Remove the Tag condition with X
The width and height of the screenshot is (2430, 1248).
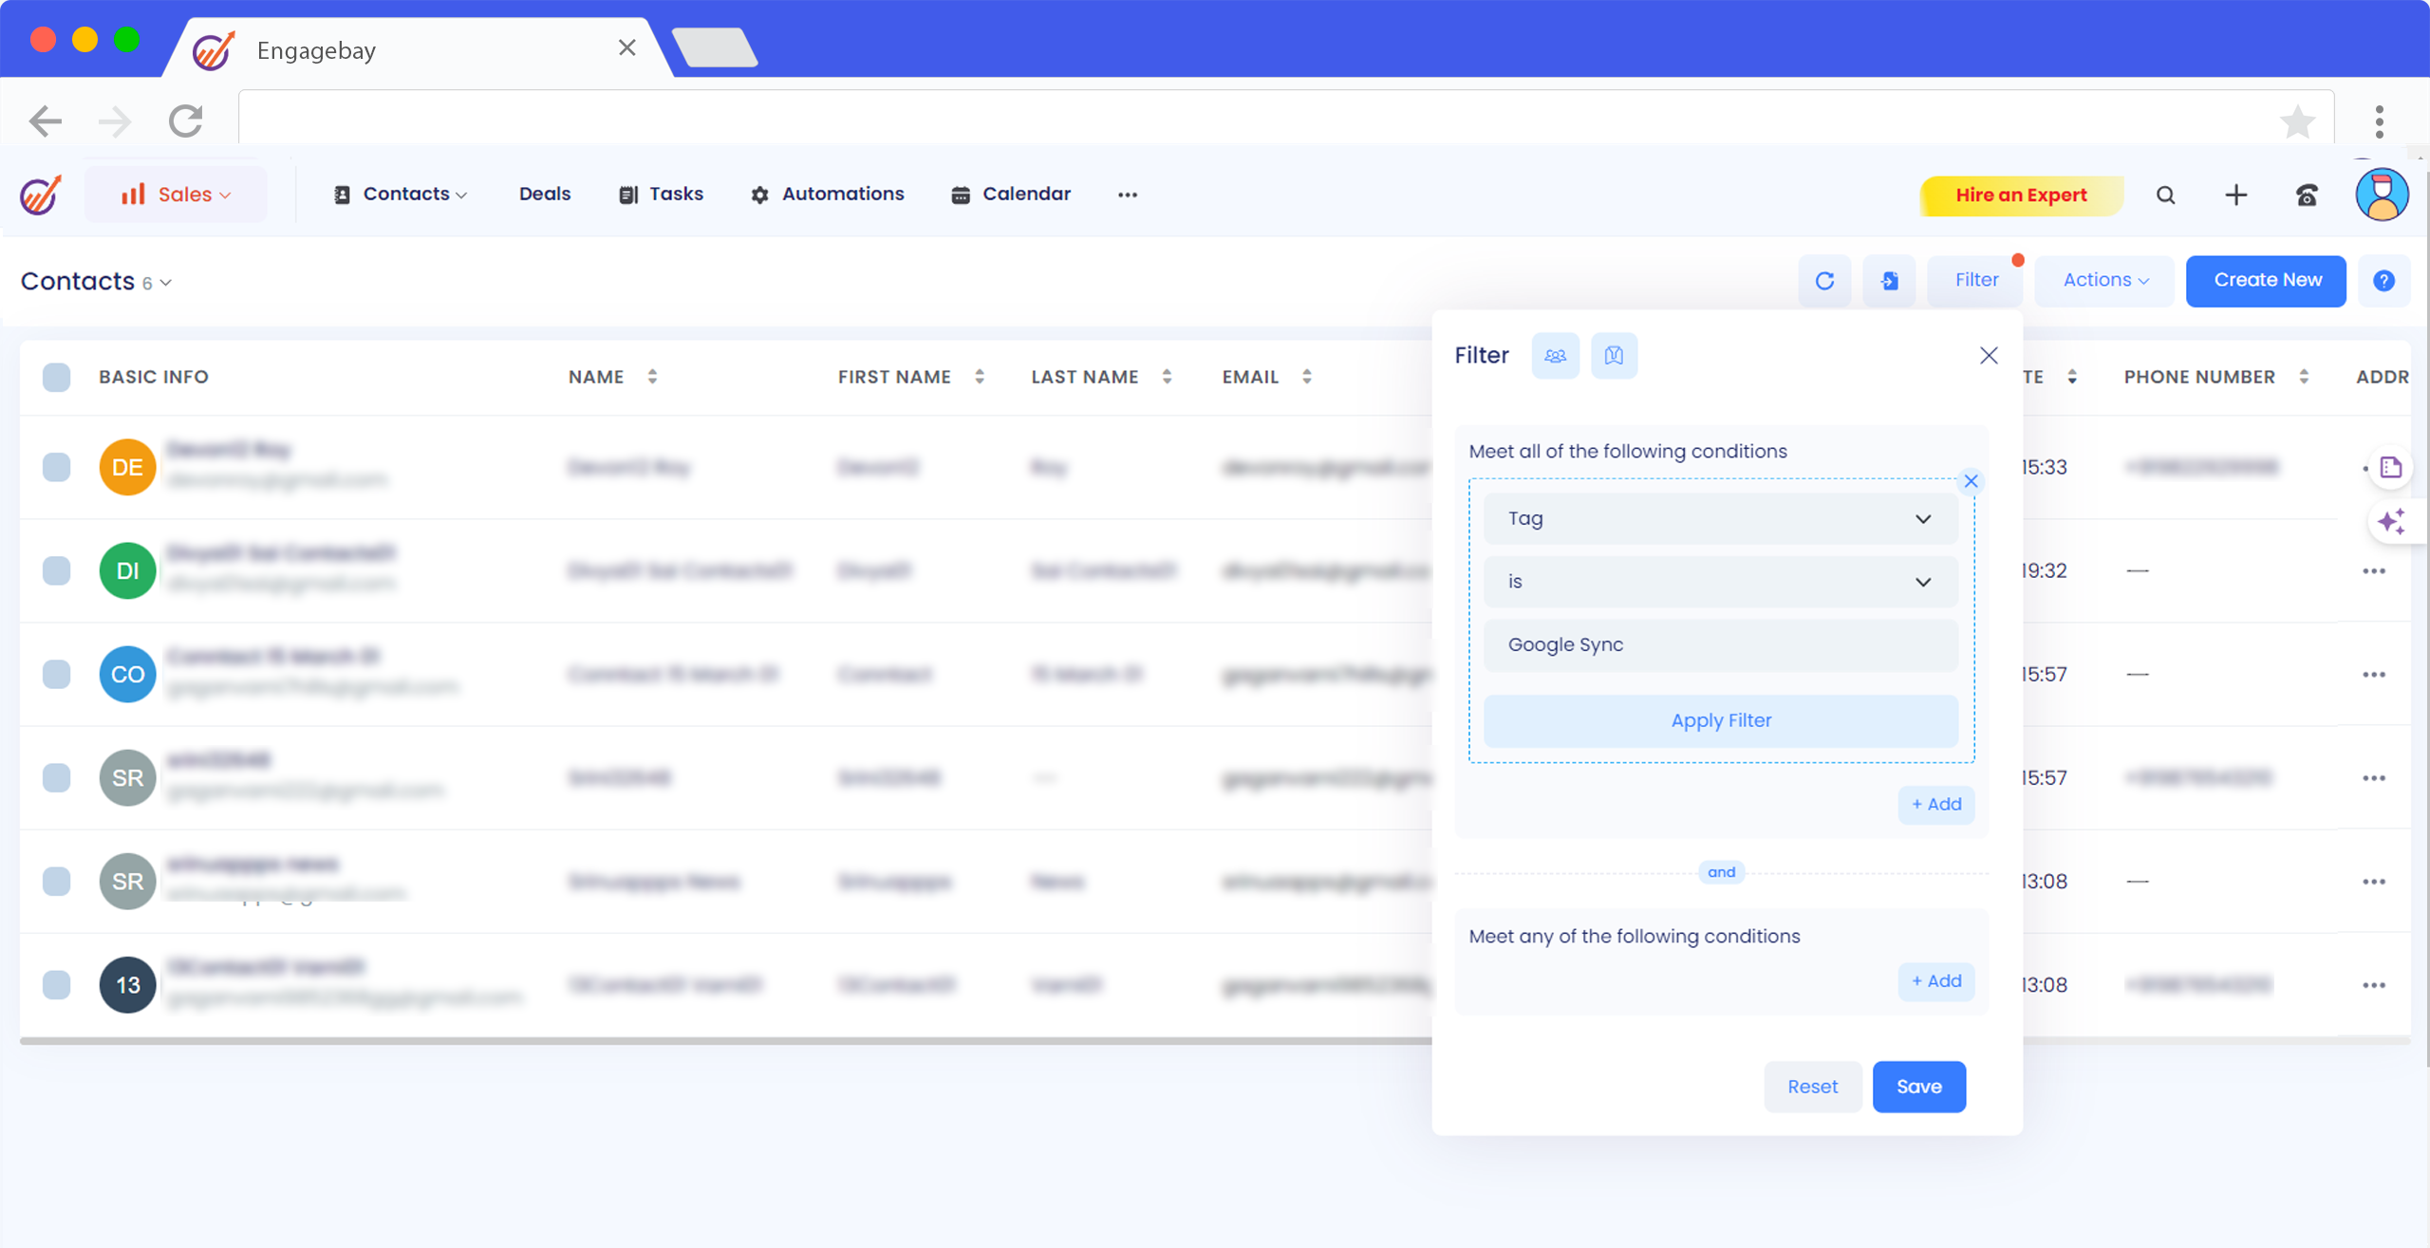pyautogui.click(x=1971, y=481)
